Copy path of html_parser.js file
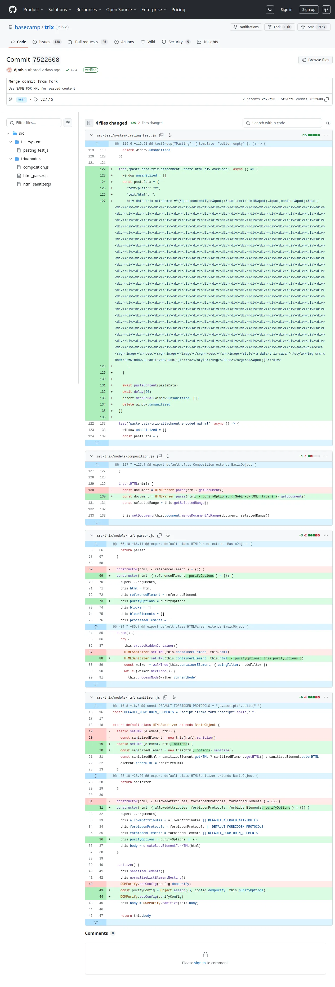Screen dimensions: 335x987 tap(159, 536)
